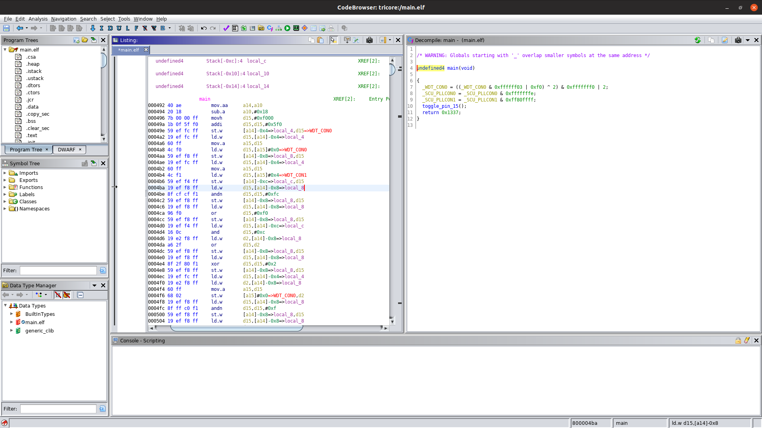Click the blue down-arrow navigation direction icon
The image size is (762, 428).
point(93,28)
